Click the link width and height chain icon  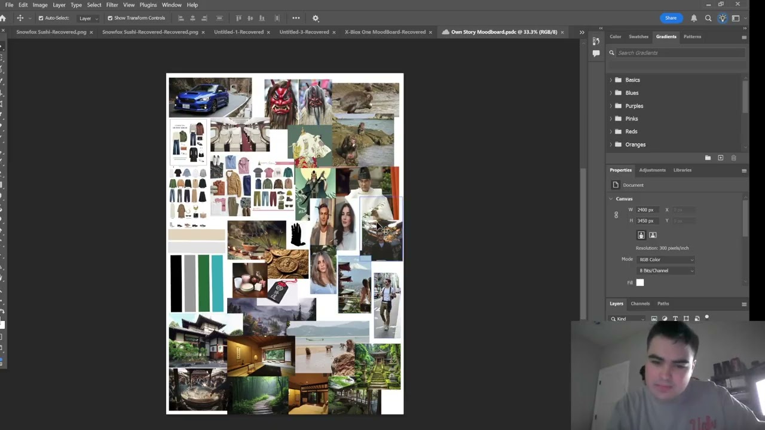(x=616, y=215)
